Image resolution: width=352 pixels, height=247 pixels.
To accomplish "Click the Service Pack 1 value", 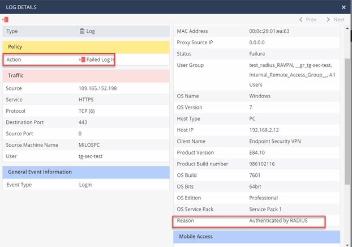I will (265, 209).
